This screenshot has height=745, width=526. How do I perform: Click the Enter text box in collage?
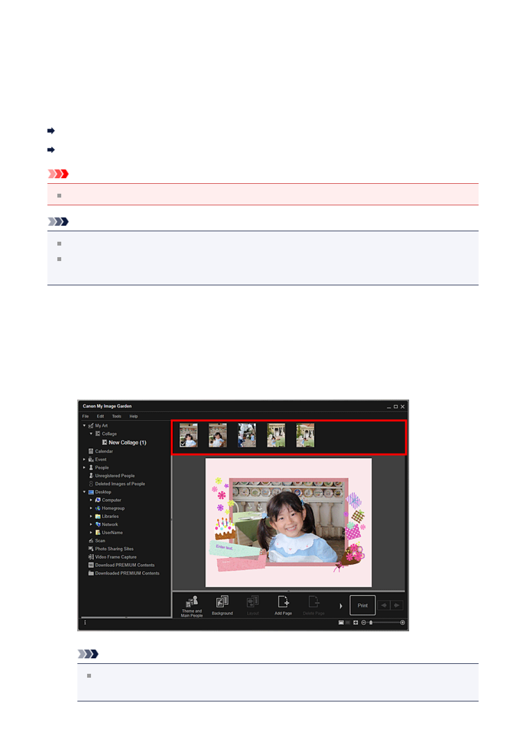point(225,547)
